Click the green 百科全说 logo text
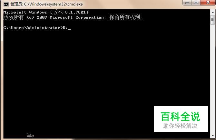 pos(180,116)
